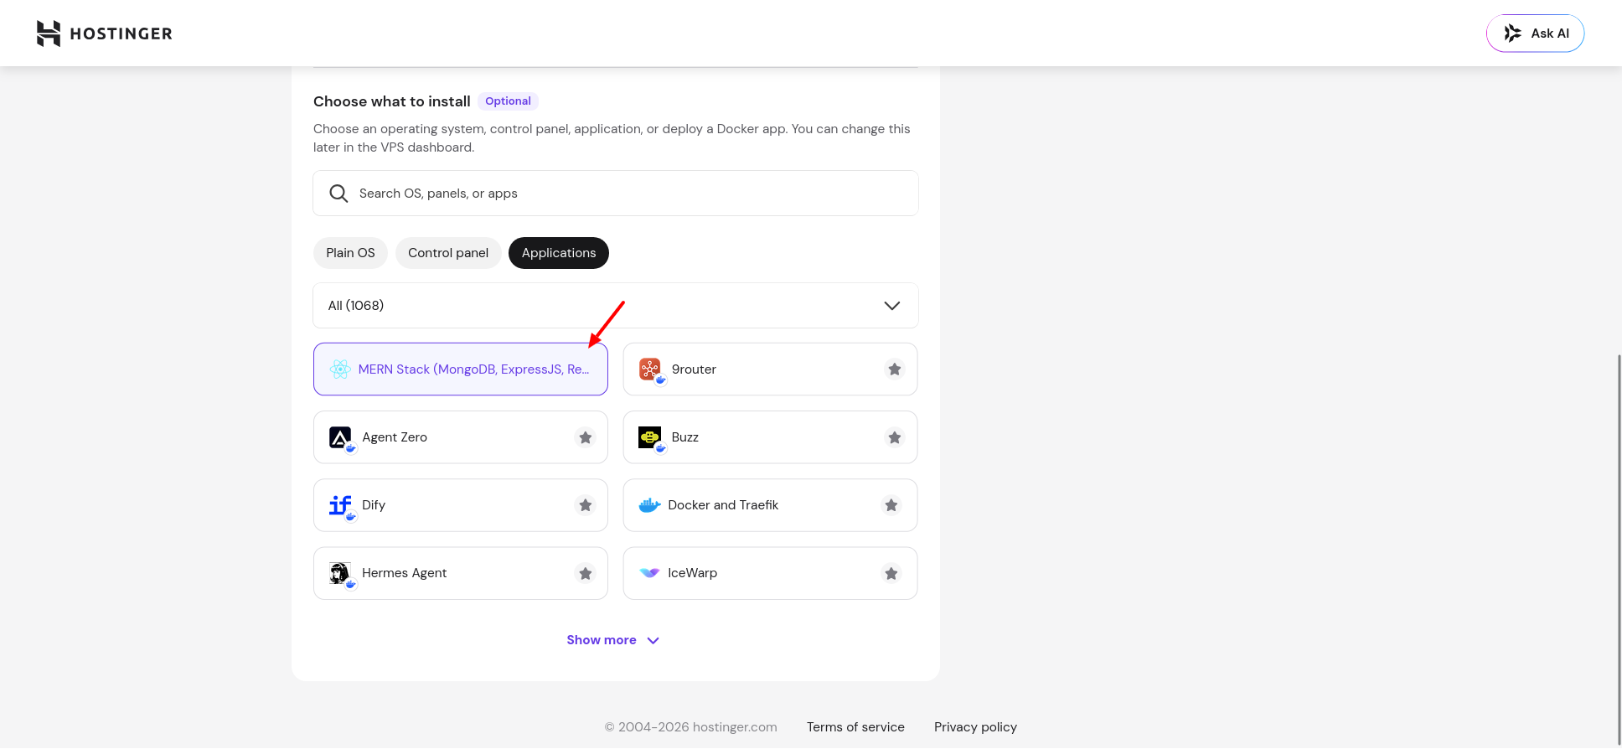Select Docker and Traefik

[x=770, y=505]
